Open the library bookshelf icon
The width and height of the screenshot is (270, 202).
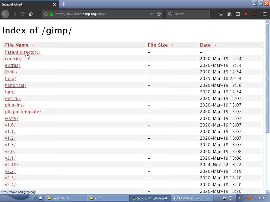click(x=229, y=14)
